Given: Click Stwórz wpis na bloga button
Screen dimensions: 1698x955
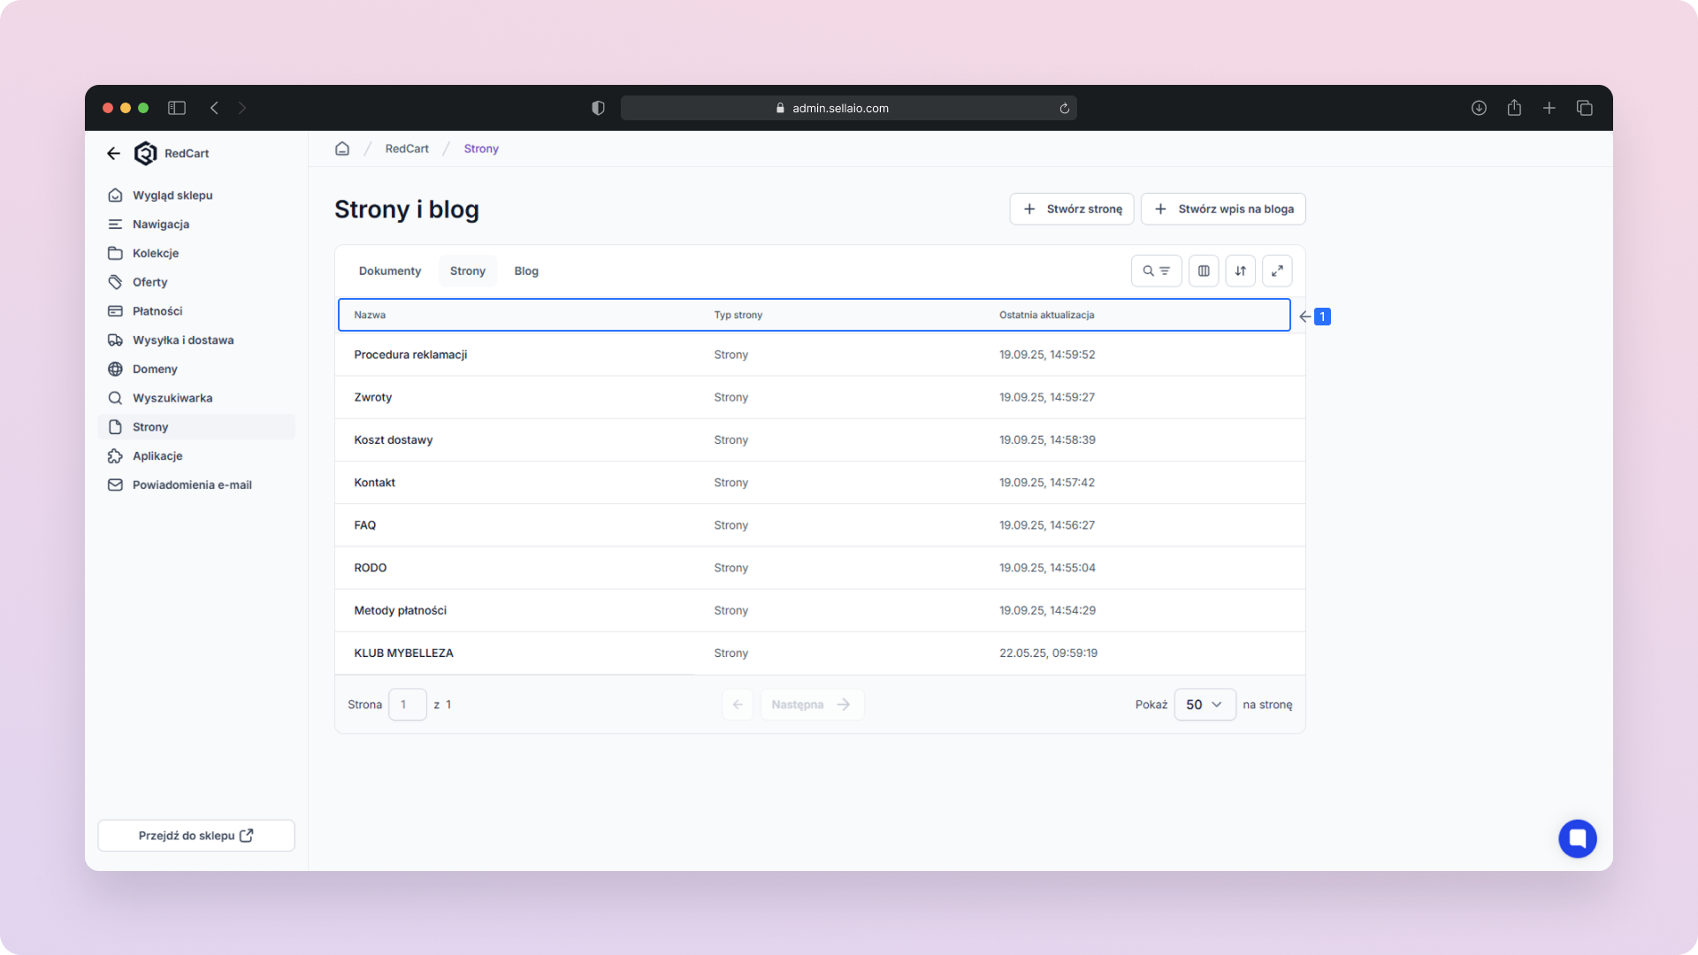Looking at the screenshot, I should pyautogui.click(x=1223, y=209).
